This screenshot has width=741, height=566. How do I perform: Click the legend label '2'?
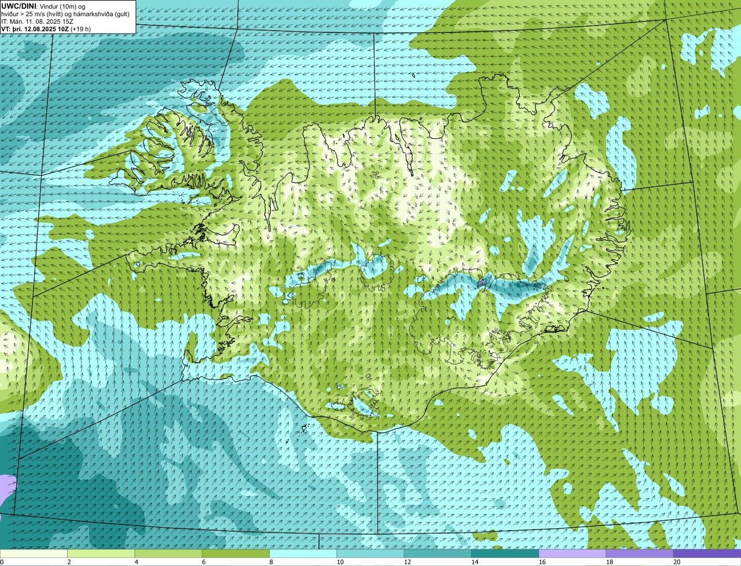[x=69, y=562]
